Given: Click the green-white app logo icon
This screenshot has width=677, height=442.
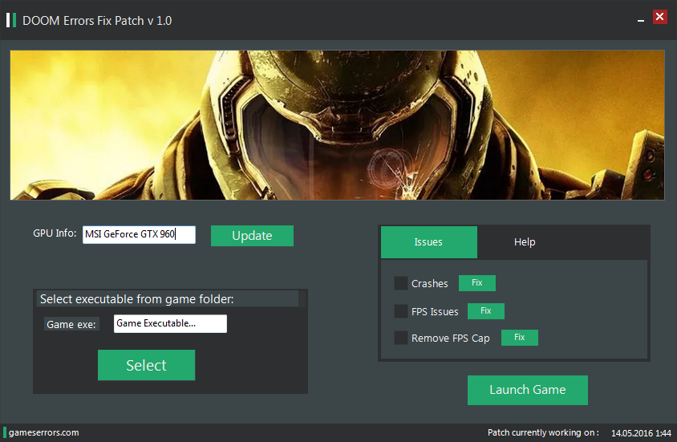Looking at the screenshot, I should point(11,20).
